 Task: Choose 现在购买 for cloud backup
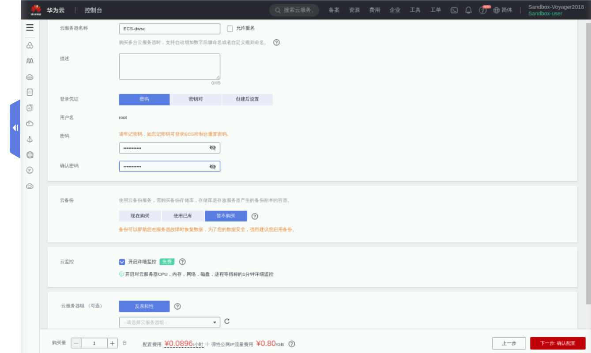tap(140, 216)
